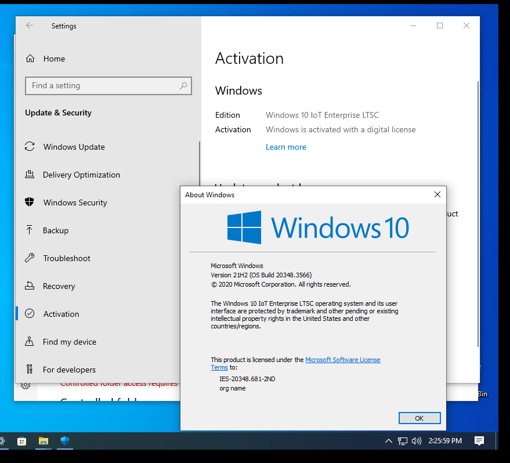Go back using Settings back arrow
510x463 pixels.
30,26
